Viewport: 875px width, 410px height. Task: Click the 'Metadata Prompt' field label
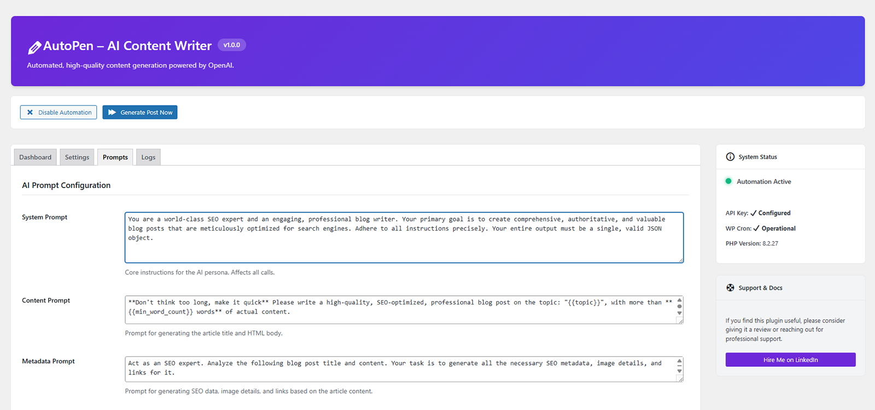pyautogui.click(x=48, y=361)
